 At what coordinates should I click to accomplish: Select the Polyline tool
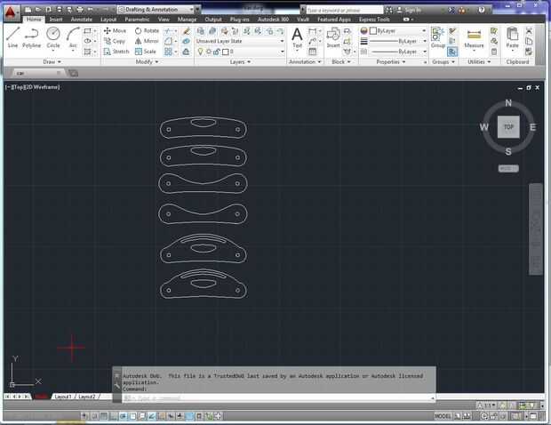(x=31, y=37)
